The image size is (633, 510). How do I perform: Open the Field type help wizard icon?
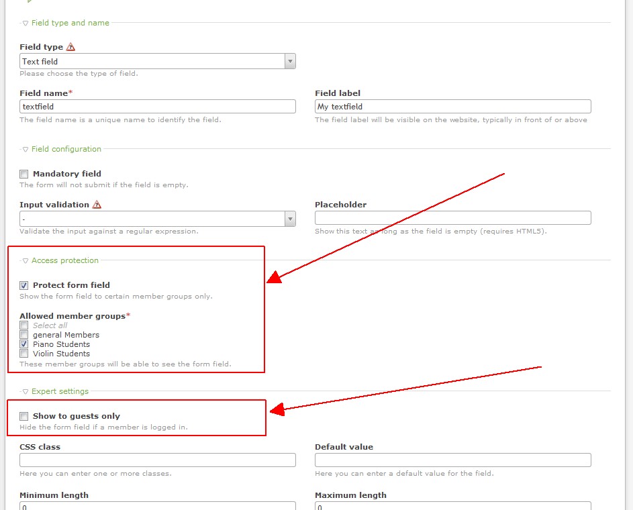point(71,47)
